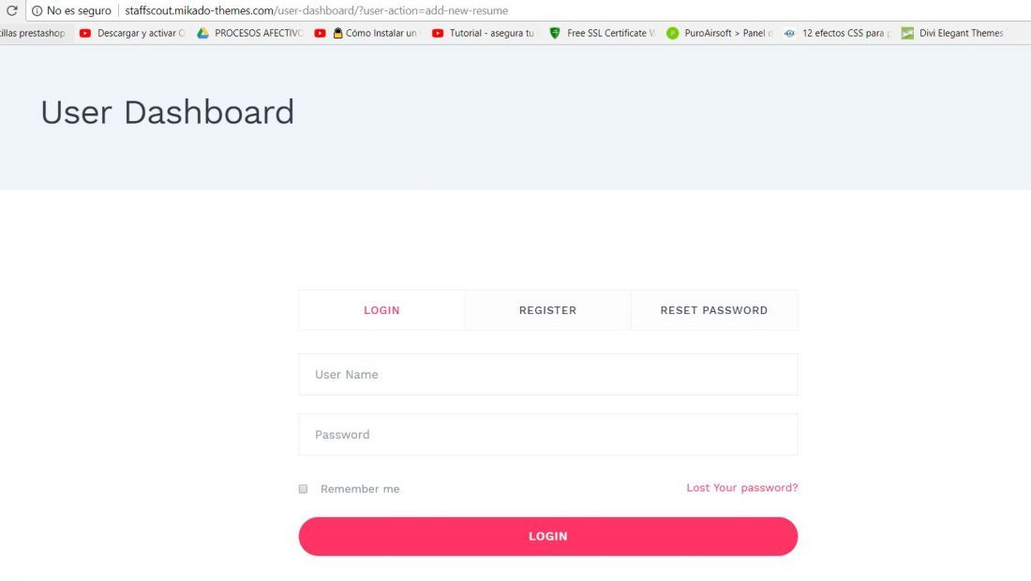Switch to the RESET PASSWORD tab

tap(714, 310)
